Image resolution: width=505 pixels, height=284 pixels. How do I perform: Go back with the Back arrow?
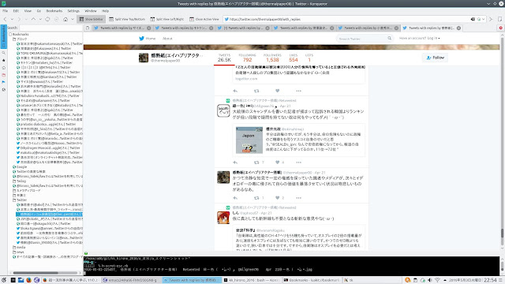pyautogui.click(x=5, y=19)
